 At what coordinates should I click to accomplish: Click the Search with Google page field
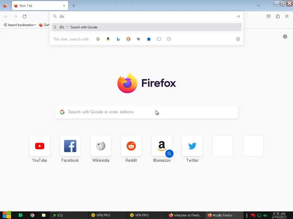tap(146, 112)
